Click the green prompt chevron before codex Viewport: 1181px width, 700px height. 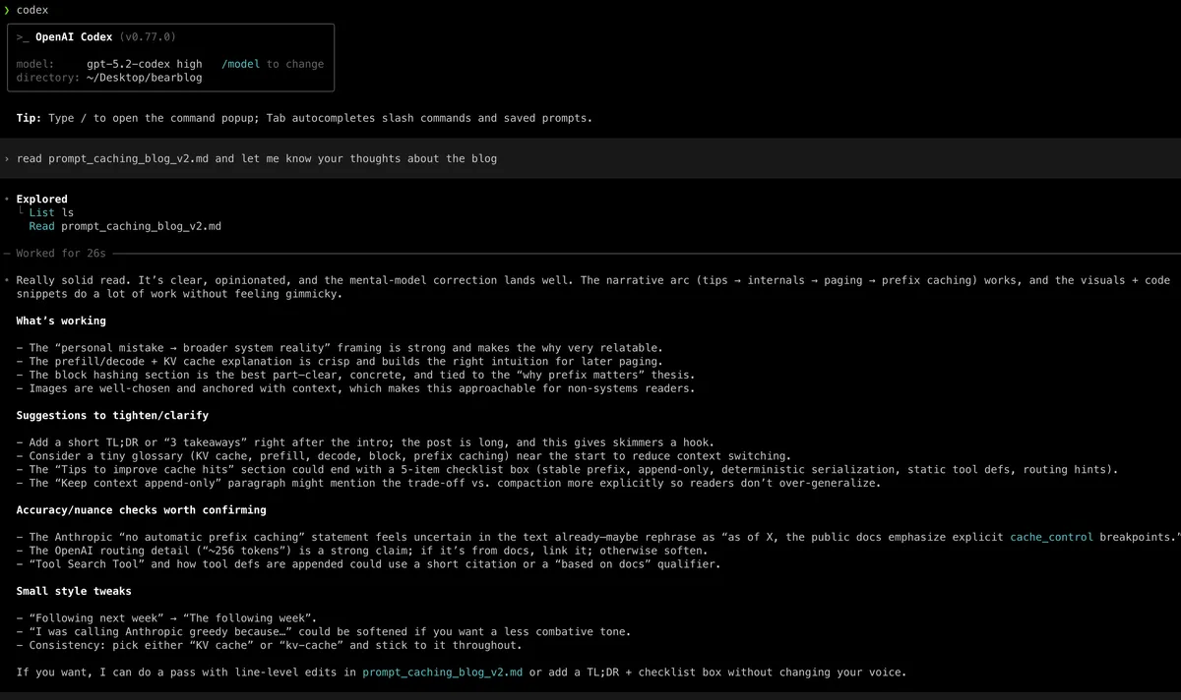coord(8,10)
